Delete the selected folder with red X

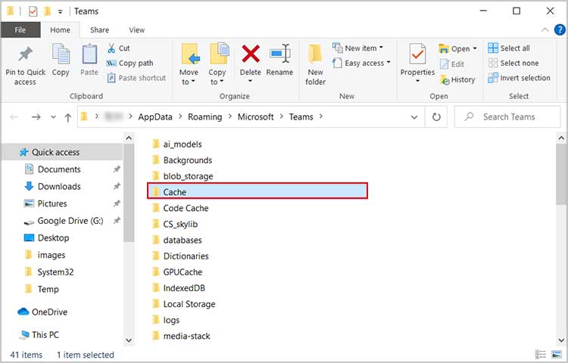click(x=251, y=54)
